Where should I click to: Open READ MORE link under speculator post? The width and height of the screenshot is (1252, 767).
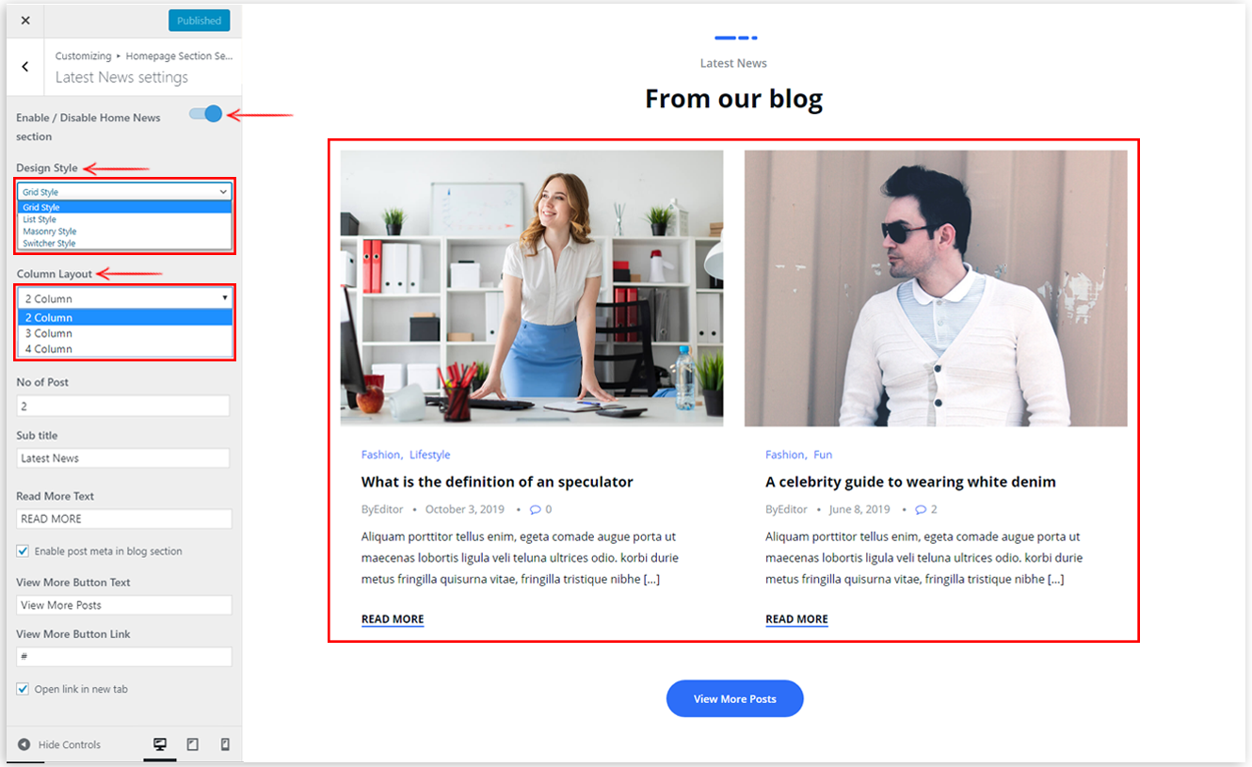click(x=393, y=619)
